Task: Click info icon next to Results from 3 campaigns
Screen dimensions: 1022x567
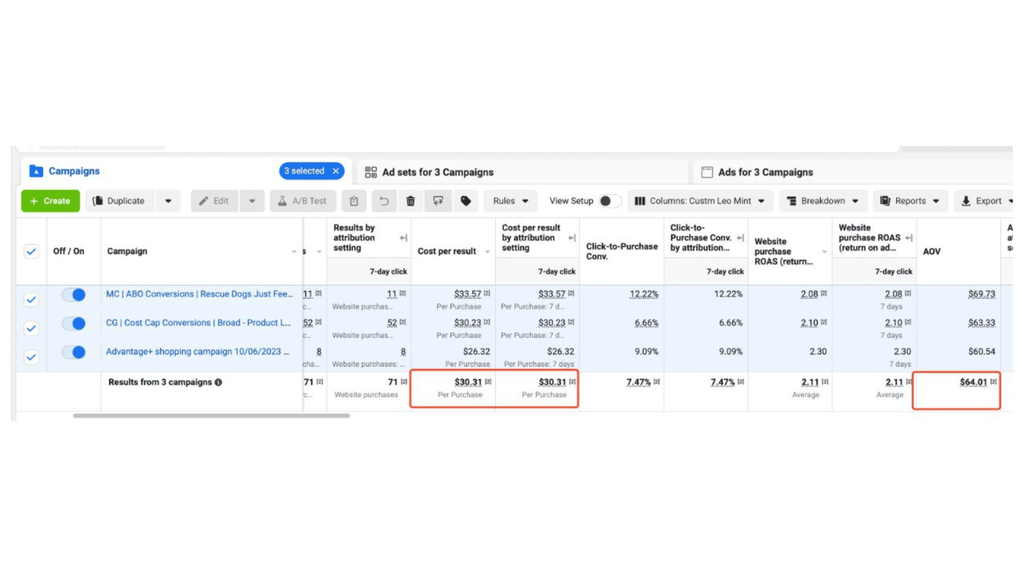Action: (218, 382)
